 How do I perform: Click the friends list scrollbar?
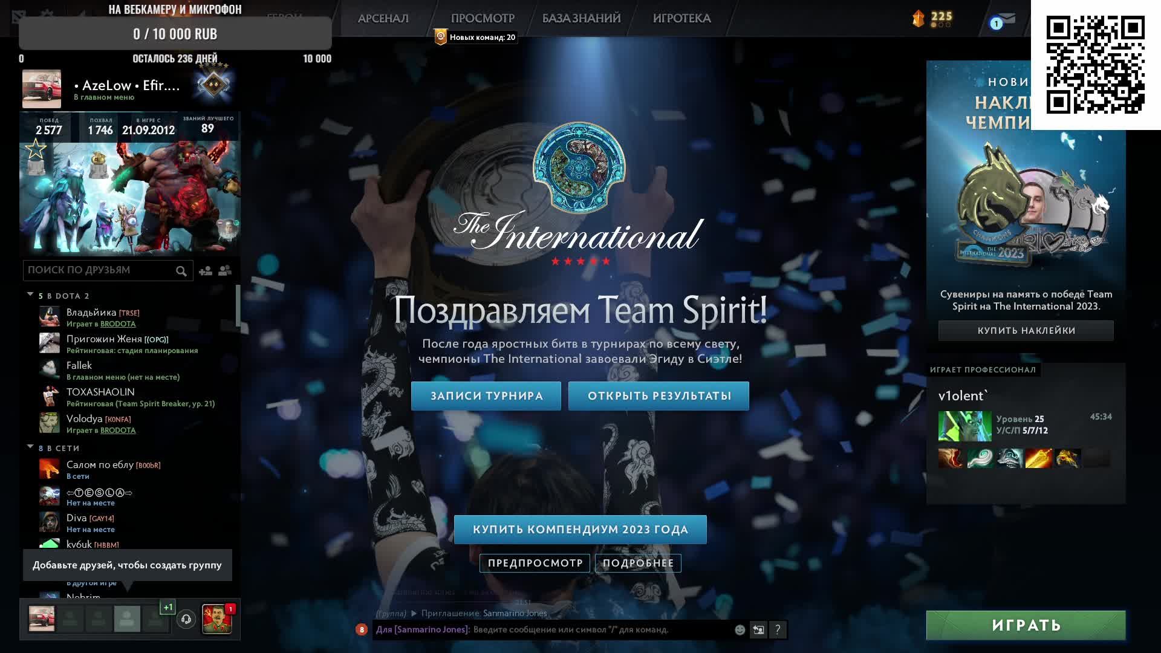tap(238, 305)
